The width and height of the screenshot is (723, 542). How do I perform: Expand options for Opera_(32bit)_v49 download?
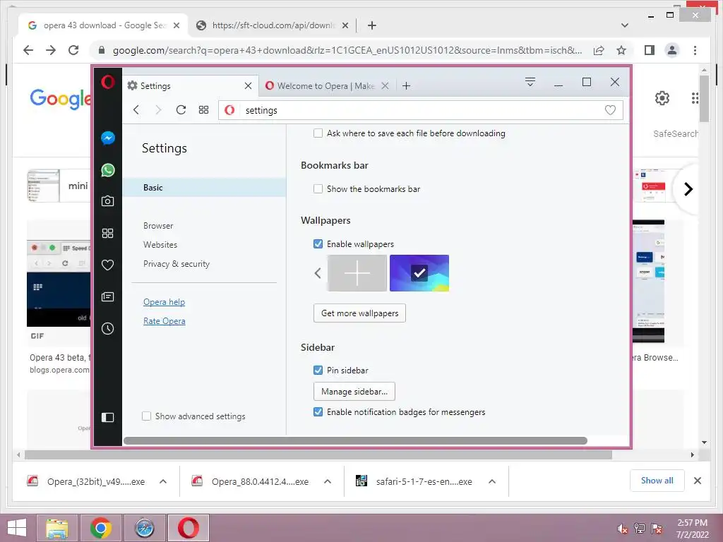pos(163,481)
